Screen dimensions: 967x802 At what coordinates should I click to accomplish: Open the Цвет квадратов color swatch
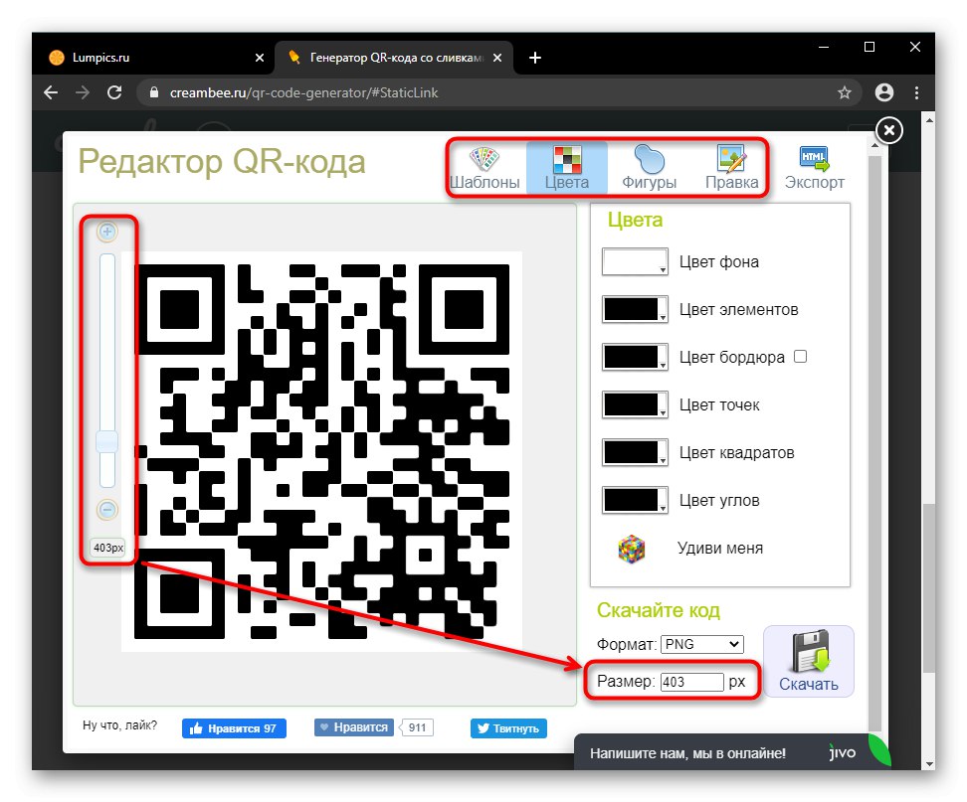click(x=635, y=453)
